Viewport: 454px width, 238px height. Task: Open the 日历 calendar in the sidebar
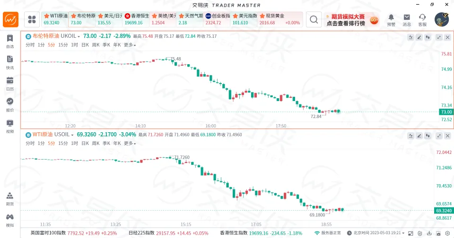pyautogui.click(x=10, y=83)
